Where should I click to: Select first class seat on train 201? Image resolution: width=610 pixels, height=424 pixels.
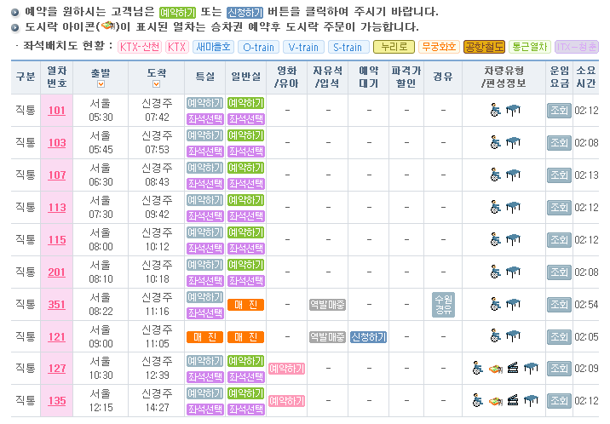click(205, 281)
